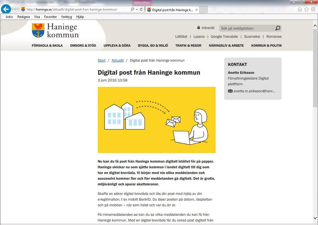Open the Intranät link
Image resolution: width=318 pixels, height=225 pixels.
[x=208, y=28]
